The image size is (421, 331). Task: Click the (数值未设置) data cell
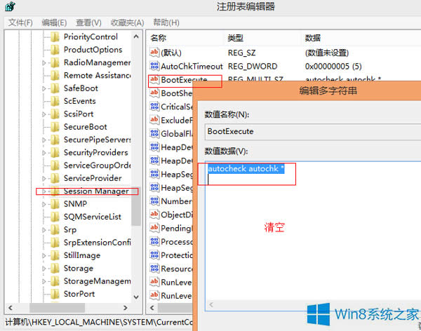[x=327, y=53]
